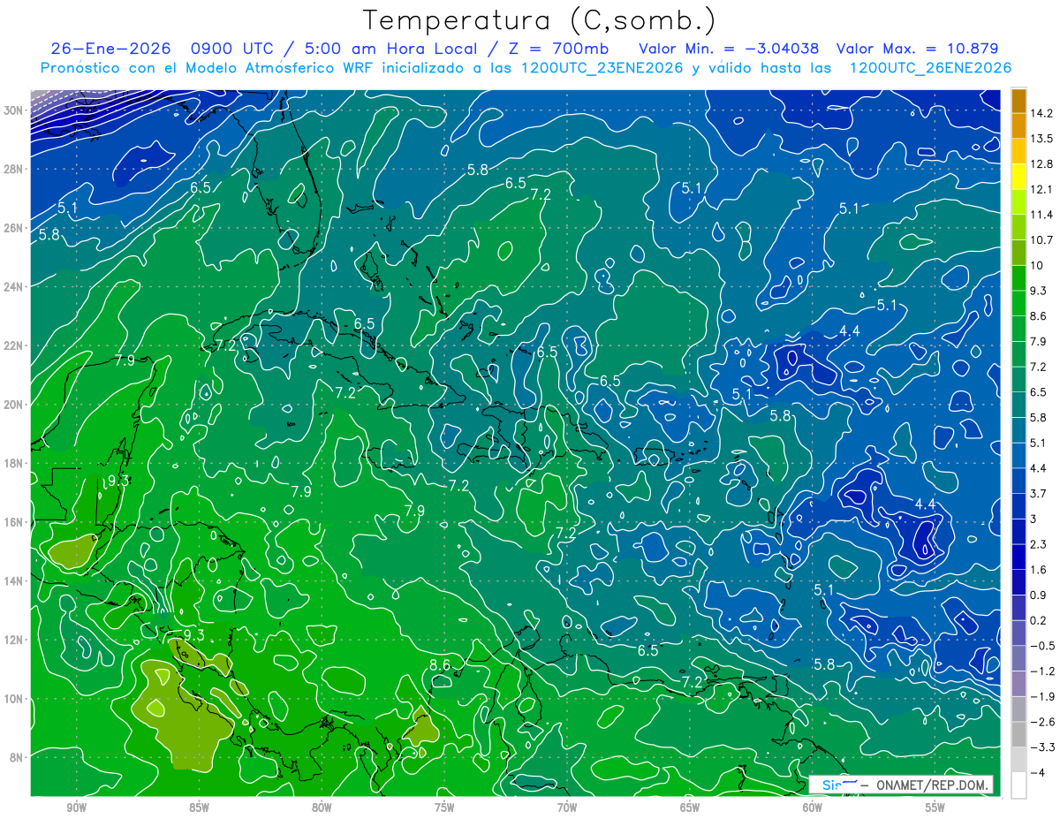Pick the green legend swatch between 10 and 9.3
Image resolution: width=1060 pixels, height=819 pixels.
[x=1018, y=279]
